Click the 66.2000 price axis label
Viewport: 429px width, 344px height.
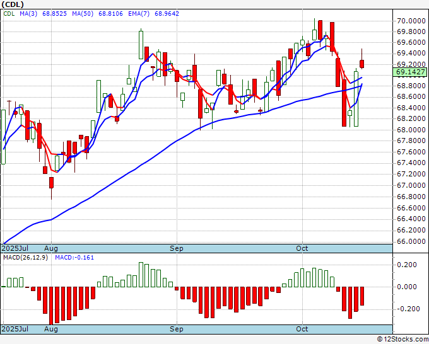pyautogui.click(x=411, y=230)
